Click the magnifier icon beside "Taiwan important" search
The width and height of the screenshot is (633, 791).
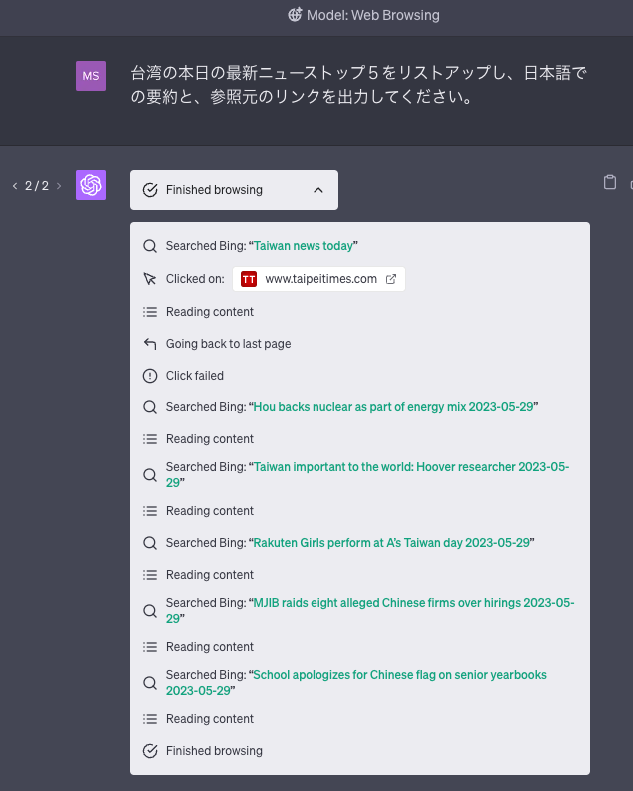[150, 475]
